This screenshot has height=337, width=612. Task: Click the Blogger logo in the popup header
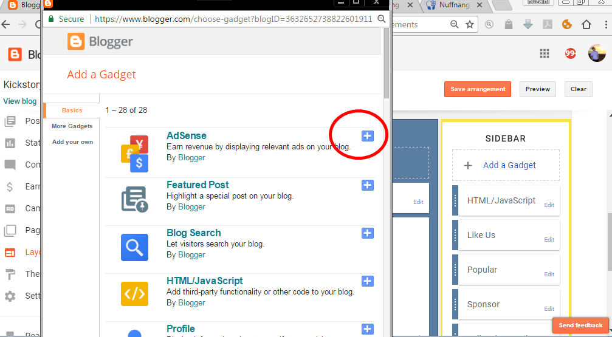coord(100,42)
